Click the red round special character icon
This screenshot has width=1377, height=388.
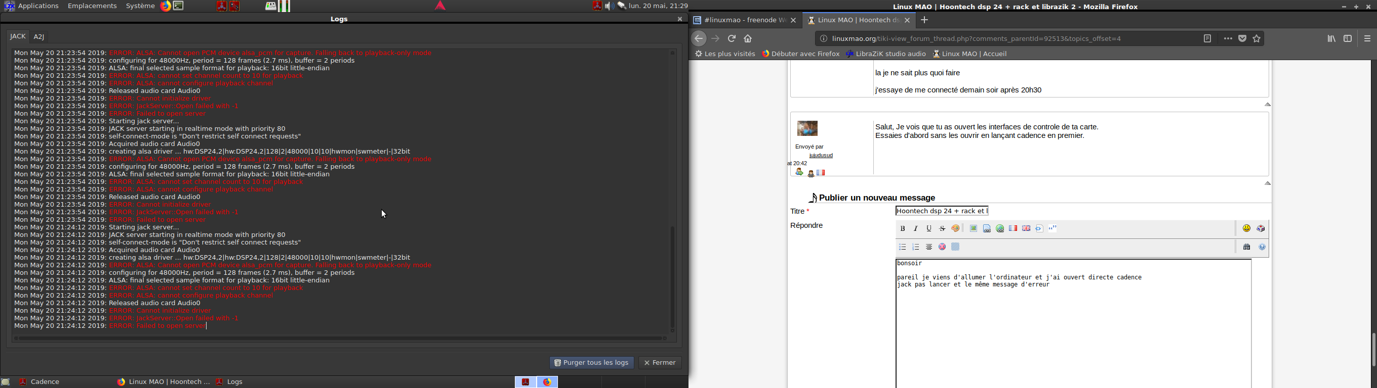[943, 247]
